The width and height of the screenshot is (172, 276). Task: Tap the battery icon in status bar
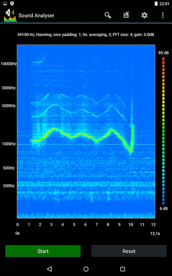point(156,4)
